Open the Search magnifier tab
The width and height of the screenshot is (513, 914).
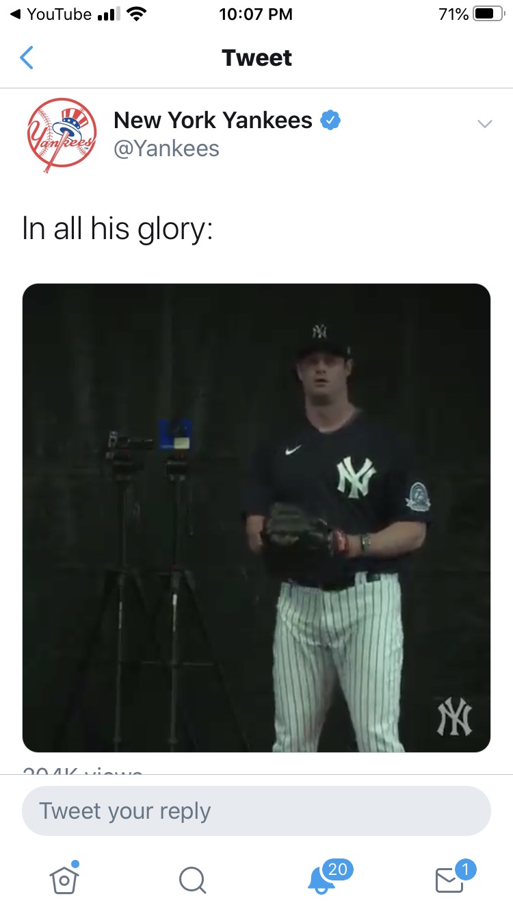192,880
